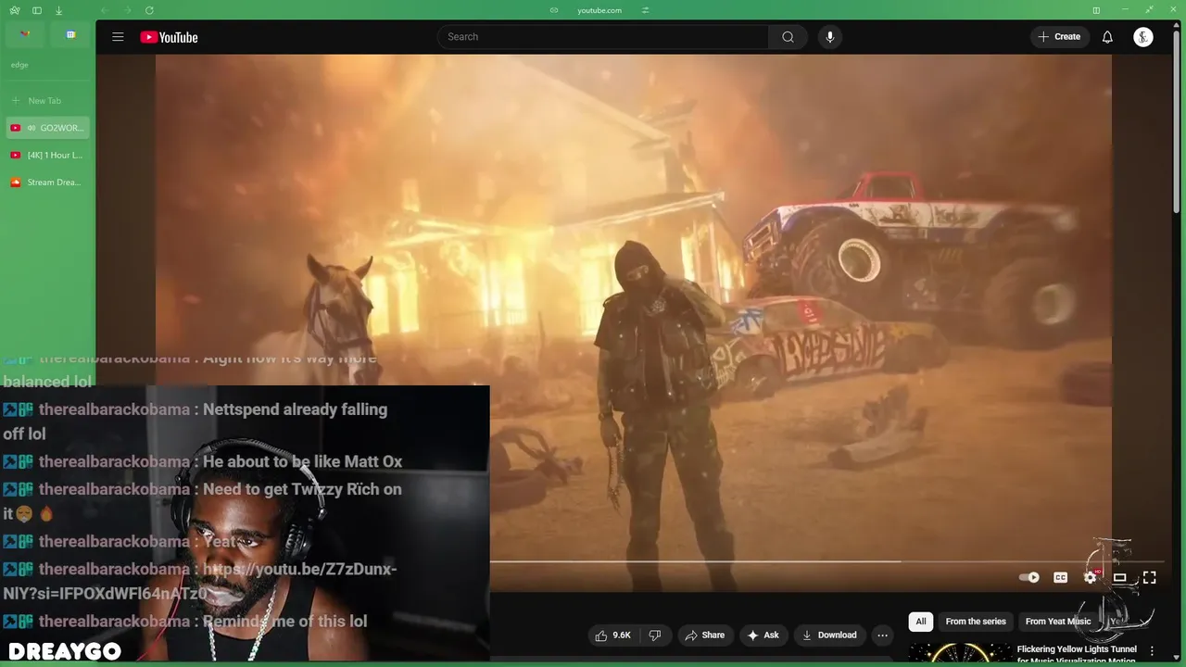
Task: Open the browser workspaces icon at top-left
Action: (15, 10)
